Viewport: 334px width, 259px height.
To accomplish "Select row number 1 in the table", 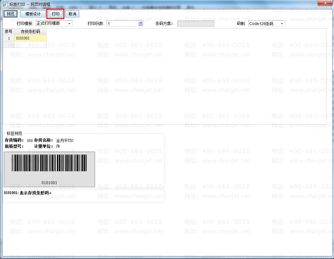I will (9, 38).
